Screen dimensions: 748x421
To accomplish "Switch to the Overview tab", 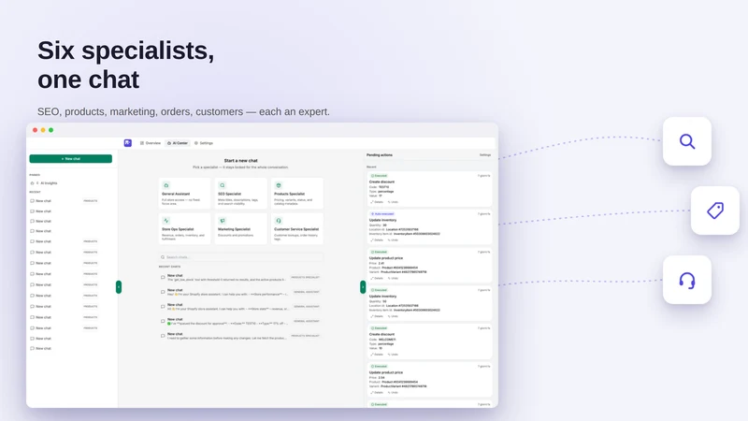I will tap(151, 143).
